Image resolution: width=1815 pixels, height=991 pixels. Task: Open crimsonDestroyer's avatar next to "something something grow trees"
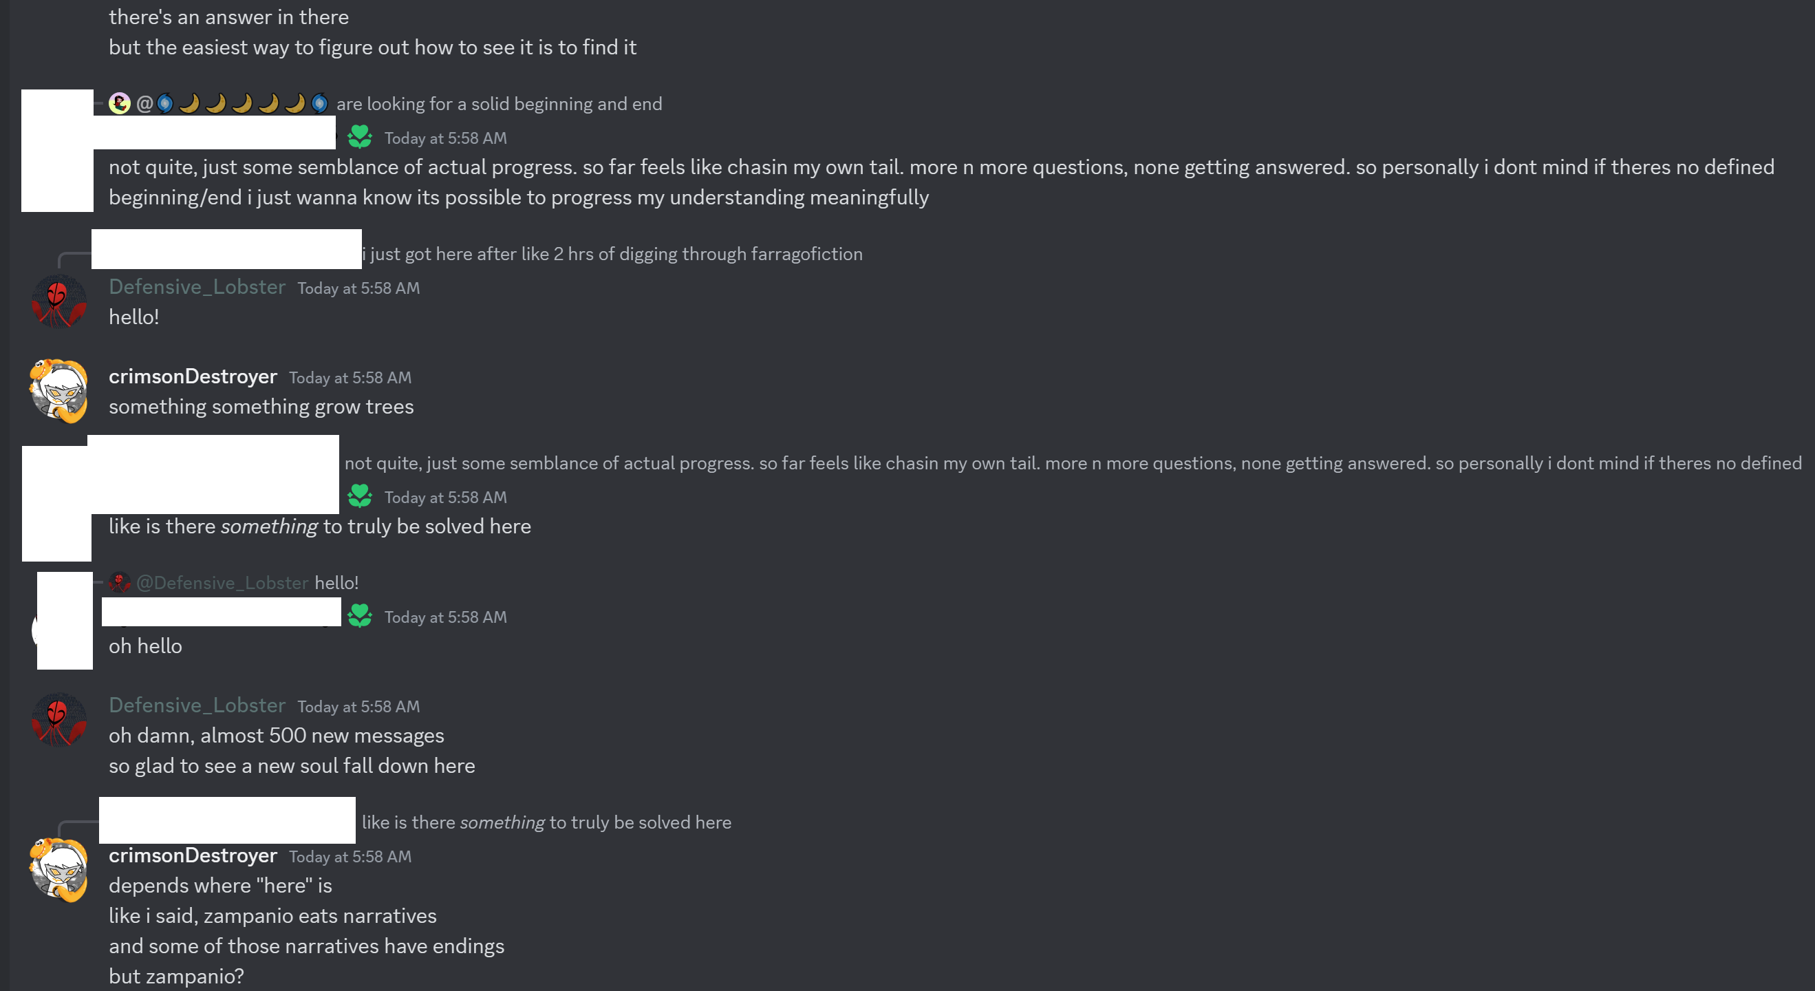[58, 391]
